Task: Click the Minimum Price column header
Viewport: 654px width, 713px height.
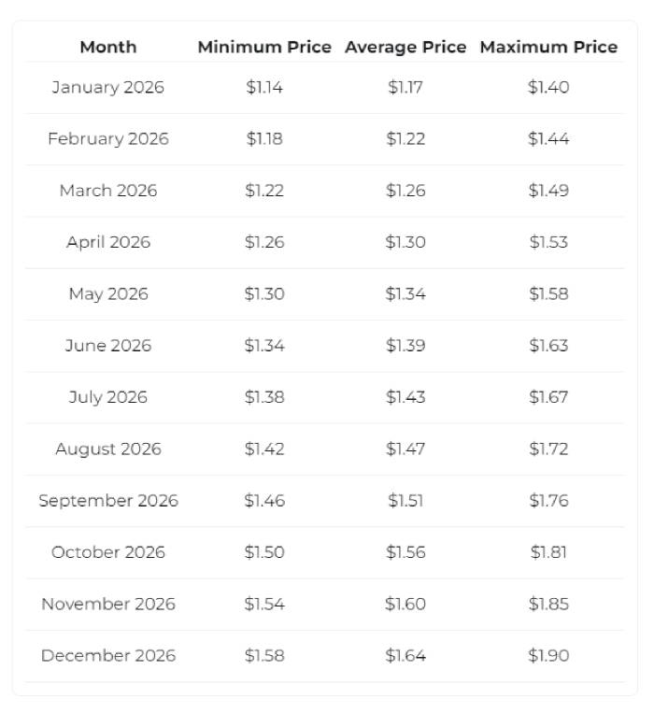Action: tap(264, 47)
